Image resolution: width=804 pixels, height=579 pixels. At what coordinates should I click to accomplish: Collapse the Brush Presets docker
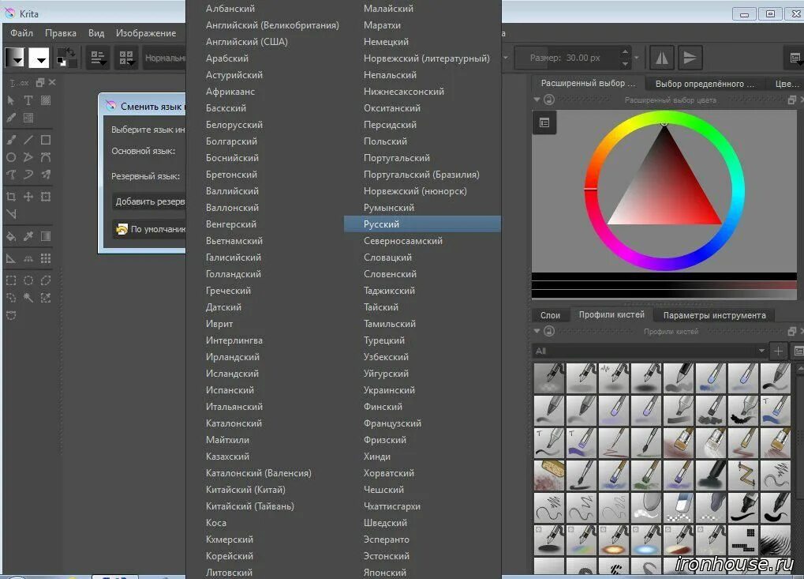pyautogui.click(x=537, y=331)
